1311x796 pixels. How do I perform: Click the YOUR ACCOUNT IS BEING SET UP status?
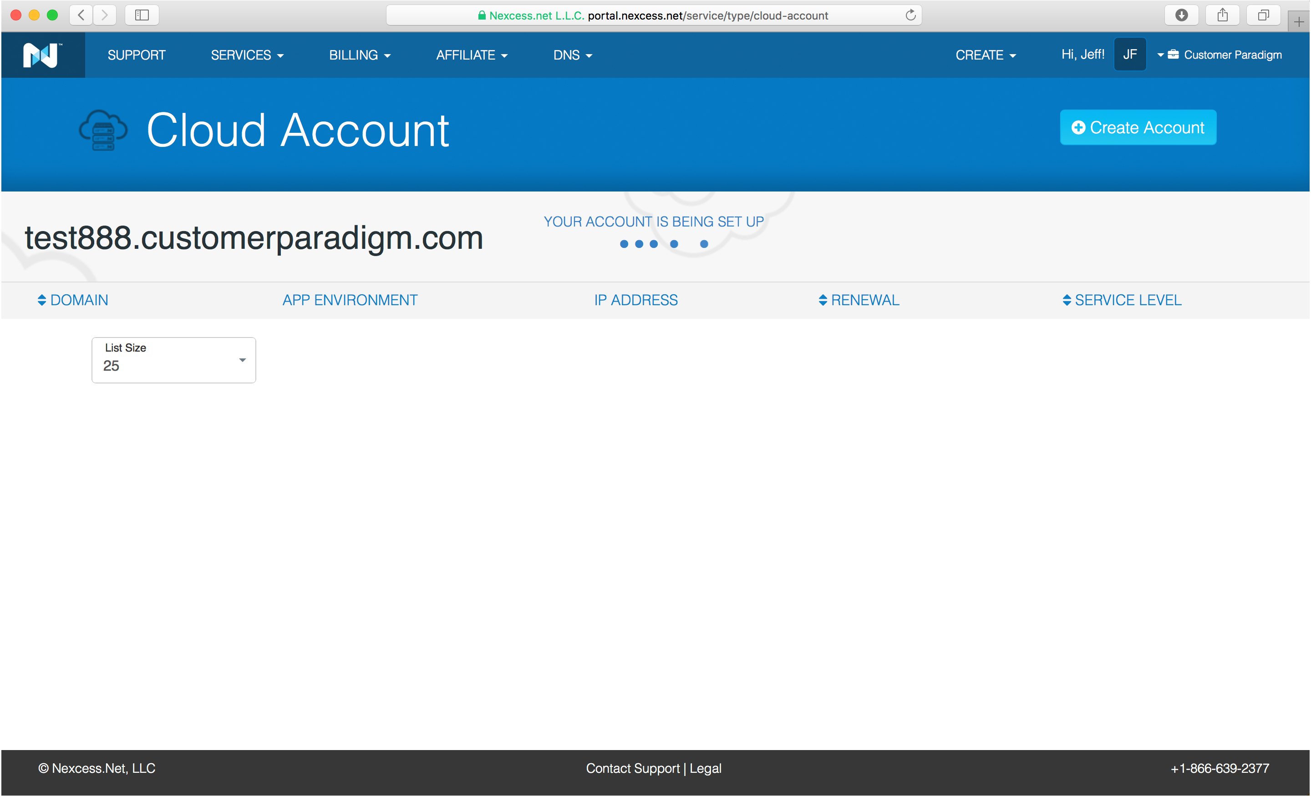pos(653,222)
